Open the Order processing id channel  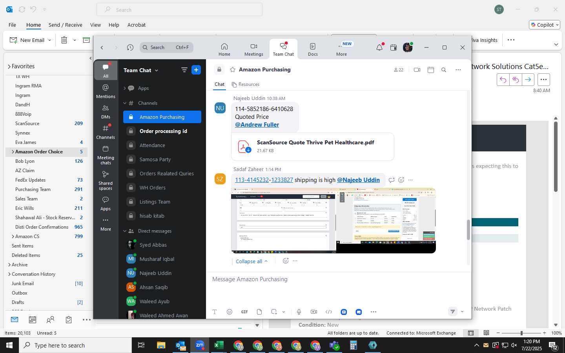162,131
